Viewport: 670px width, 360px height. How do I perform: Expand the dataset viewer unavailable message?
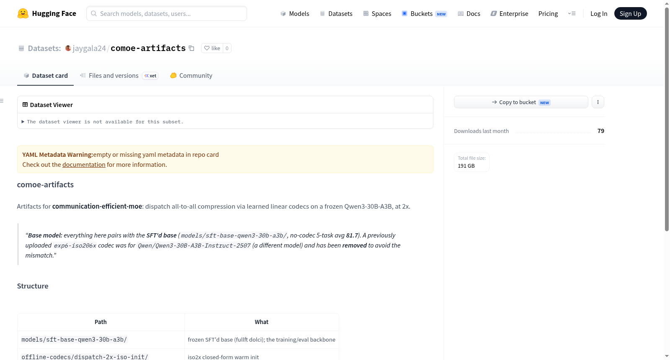[103, 122]
